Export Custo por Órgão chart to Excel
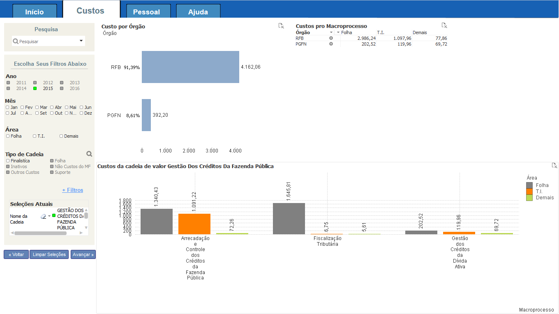This screenshot has width=559, height=314. (281, 26)
